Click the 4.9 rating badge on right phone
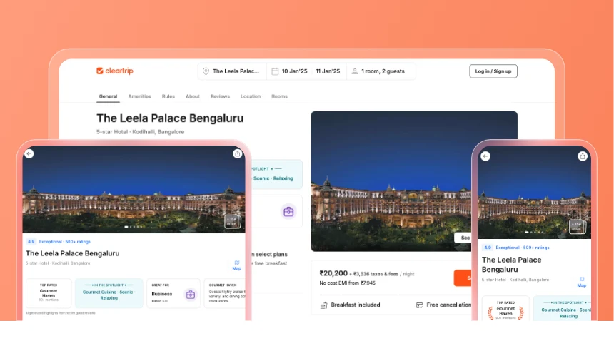614x346 pixels. [x=487, y=248]
